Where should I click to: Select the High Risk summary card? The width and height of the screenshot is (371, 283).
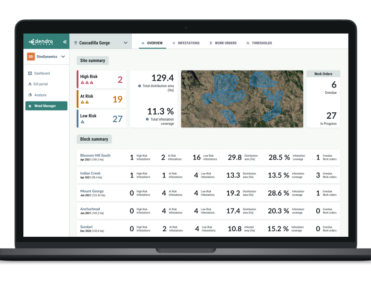coord(101,80)
